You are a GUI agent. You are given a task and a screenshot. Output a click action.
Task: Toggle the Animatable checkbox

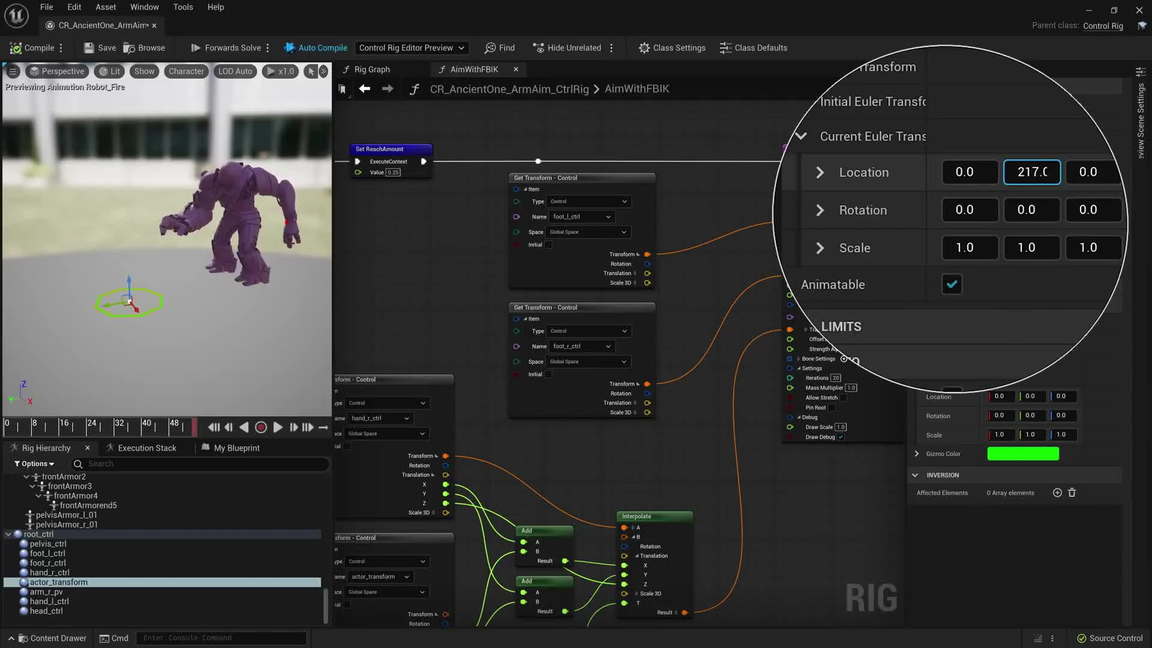952,284
